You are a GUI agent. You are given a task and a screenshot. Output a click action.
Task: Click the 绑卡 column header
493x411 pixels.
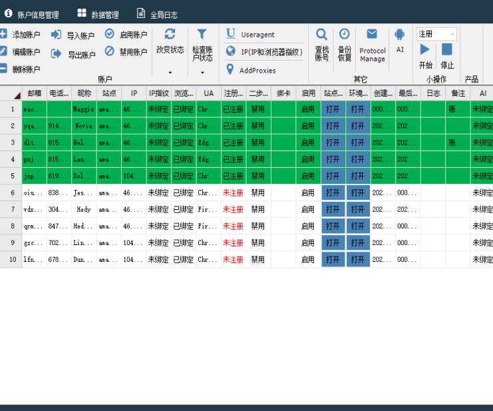(x=283, y=93)
